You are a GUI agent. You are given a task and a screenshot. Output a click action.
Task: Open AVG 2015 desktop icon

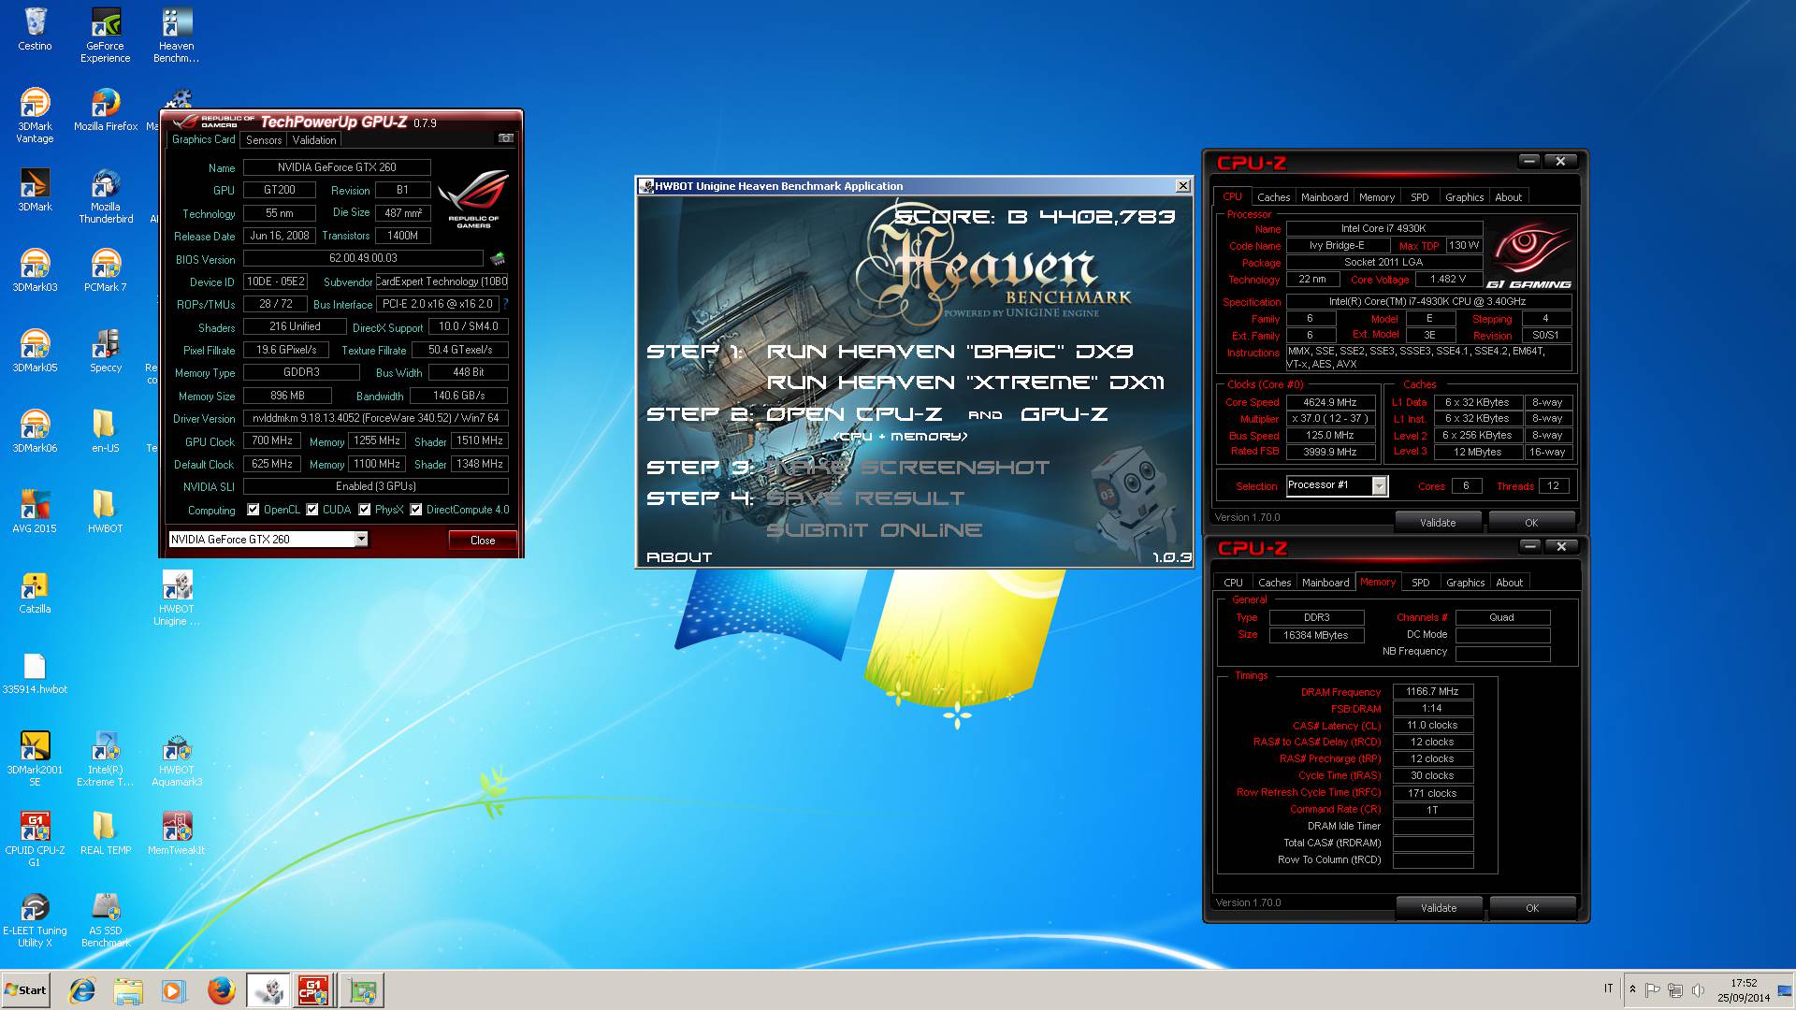[x=35, y=512]
